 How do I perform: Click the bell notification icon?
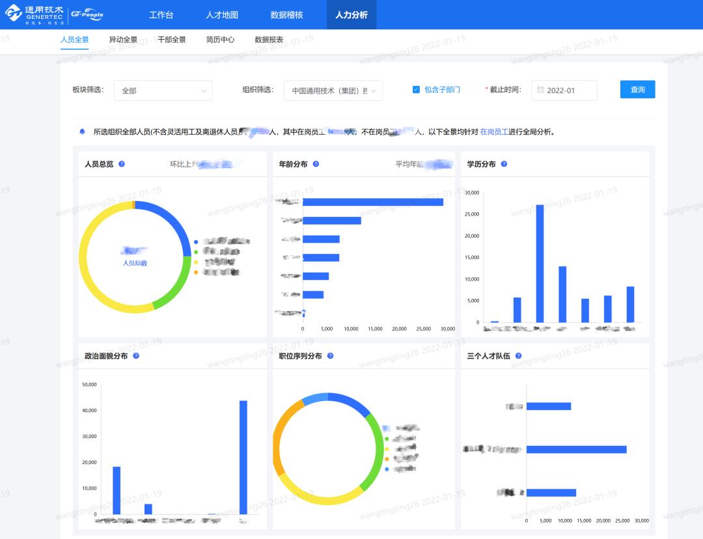(82, 131)
